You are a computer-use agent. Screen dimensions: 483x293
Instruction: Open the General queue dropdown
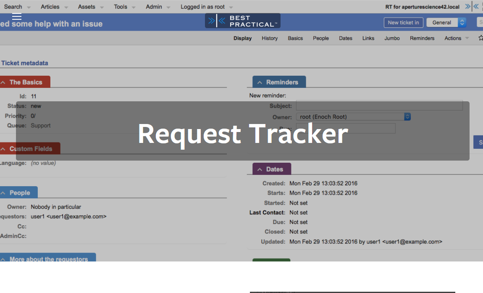[x=446, y=23]
